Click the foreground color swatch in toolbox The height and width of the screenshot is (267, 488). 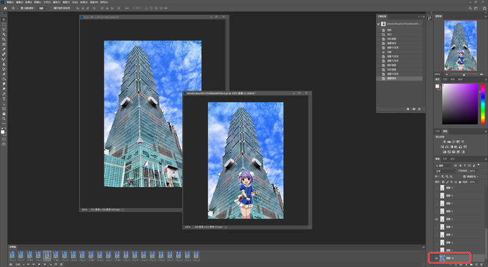[x=3, y=131]
